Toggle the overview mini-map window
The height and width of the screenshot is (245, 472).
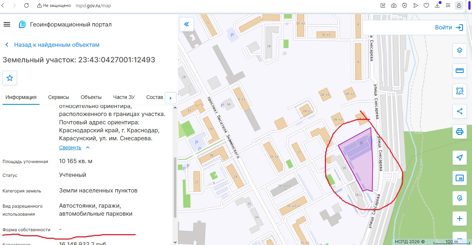(x=460, y=178)
